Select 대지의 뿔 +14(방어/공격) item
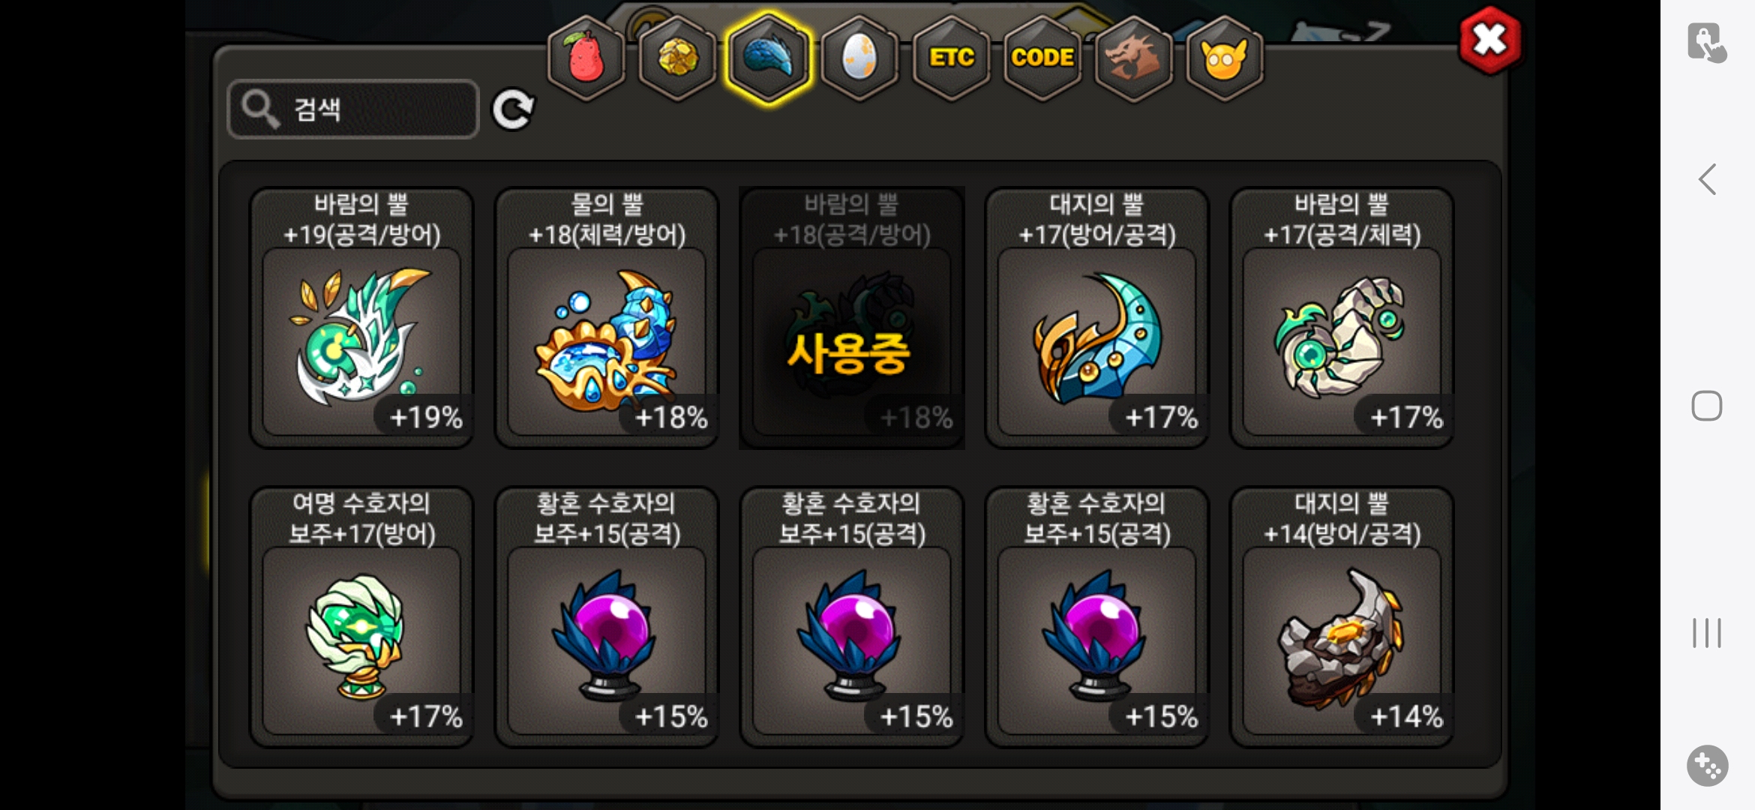The width and height of the screenshot is (1755, 810). click(x=1342, y=616)
